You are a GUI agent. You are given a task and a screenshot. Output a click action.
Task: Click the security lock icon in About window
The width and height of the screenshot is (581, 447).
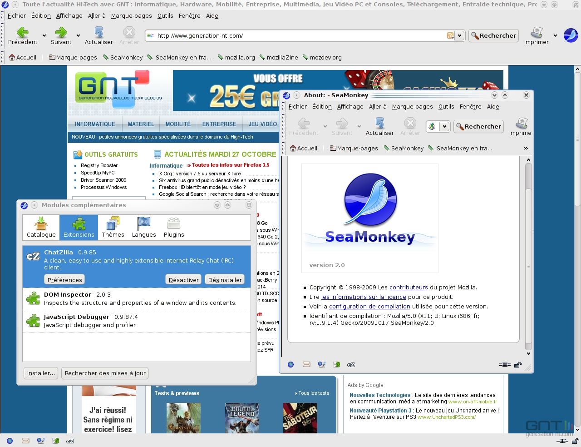(518, 364)
